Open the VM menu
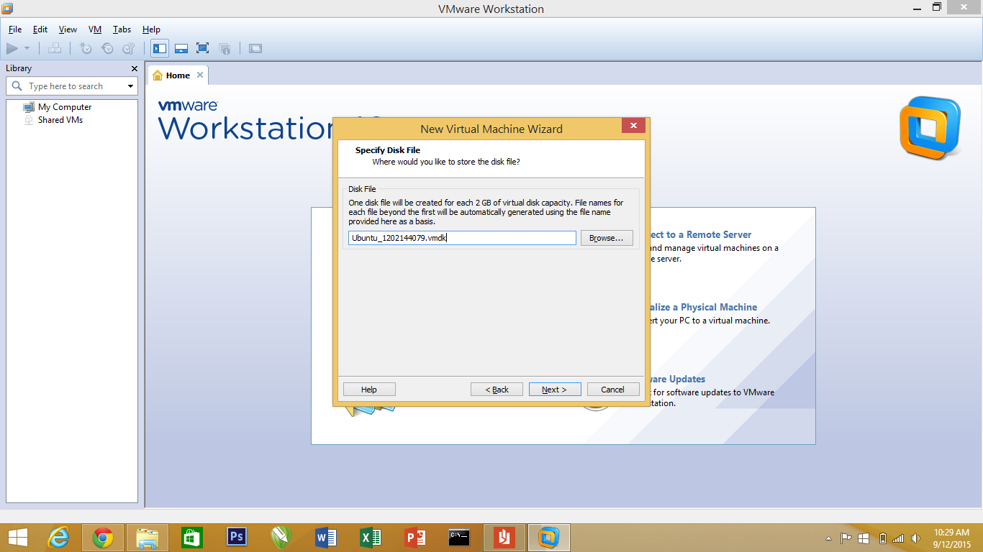 [x=95, y=29]
